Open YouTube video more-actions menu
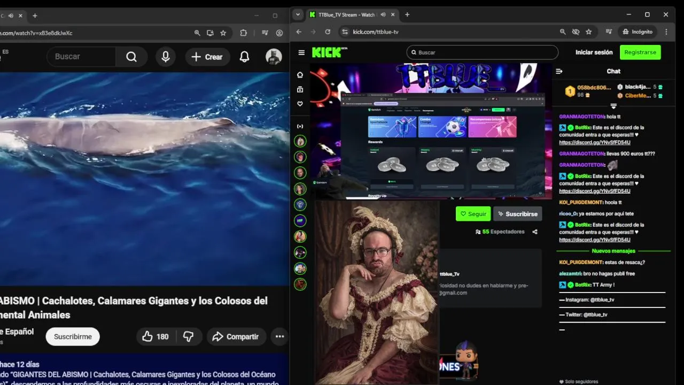Viewport: 684px width, 385px height. coord(279,336)
